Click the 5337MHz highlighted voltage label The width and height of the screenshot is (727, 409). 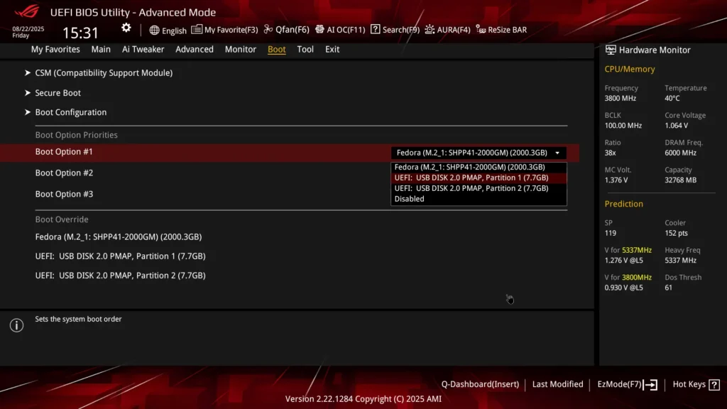637,251
